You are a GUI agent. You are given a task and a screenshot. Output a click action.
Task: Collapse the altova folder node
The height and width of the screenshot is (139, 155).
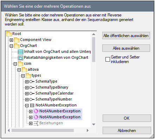pyautogui.click(x=19, y=70)
